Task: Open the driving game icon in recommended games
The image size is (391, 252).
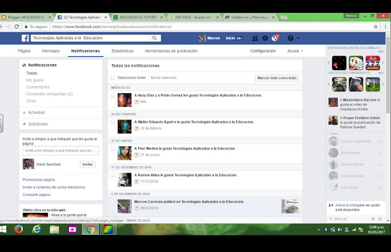Action: (339, 84)
